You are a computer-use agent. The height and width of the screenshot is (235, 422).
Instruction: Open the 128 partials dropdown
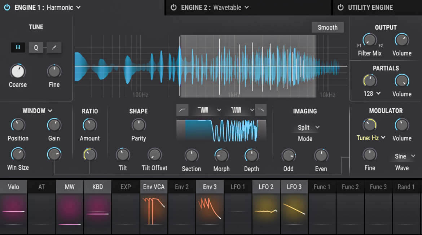(x=372, y=93)
